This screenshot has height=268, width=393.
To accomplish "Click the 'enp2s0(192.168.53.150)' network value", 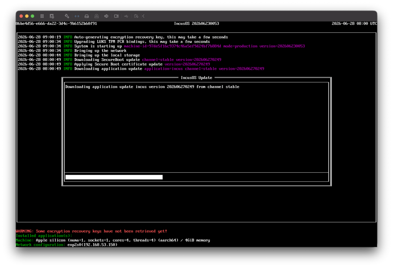I will point(92,245).
